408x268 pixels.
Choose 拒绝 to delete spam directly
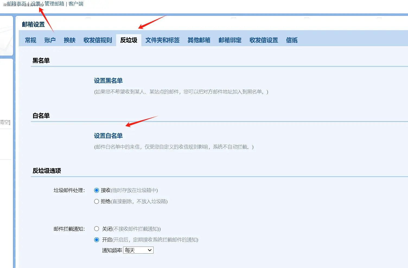(x=97, y=201)
